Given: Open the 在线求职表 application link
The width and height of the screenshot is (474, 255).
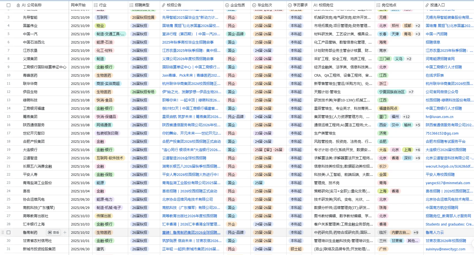Looking at the screenshot, I should tap(435, 75).
